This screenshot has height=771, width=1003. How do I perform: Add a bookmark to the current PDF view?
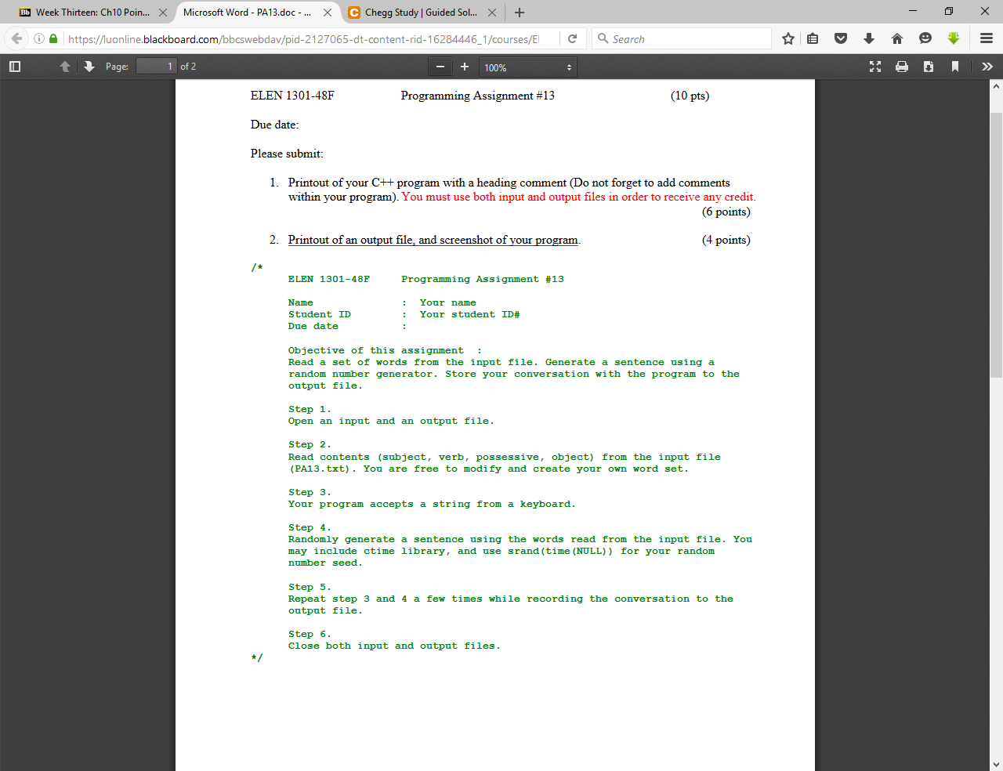(955, 67)
